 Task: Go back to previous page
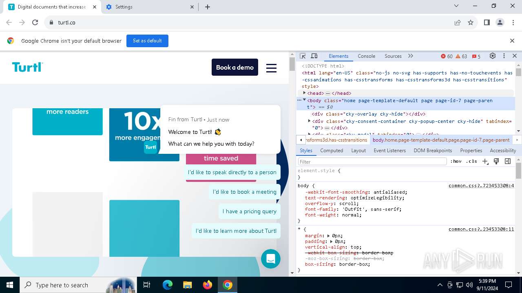pyautogui.click(x=9, y=23)
